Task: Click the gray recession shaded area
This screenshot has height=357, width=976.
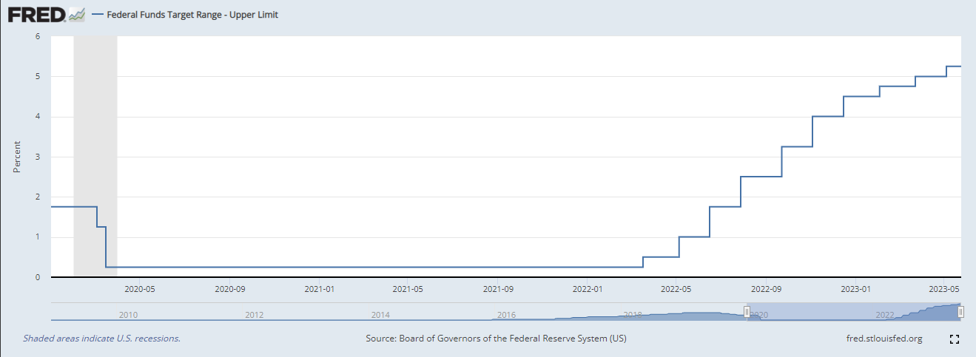Action: pyautogui.click(x=95, y=157)
